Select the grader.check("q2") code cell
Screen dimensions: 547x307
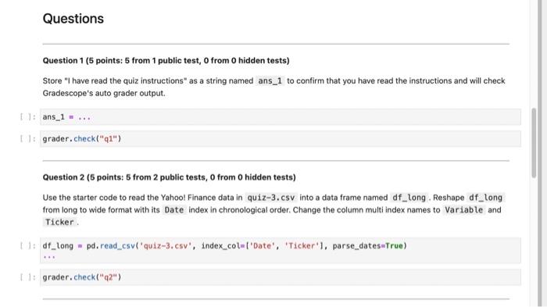280,277
